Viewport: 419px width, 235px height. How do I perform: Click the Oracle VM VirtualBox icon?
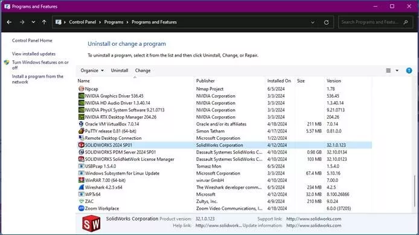point(82,124)
